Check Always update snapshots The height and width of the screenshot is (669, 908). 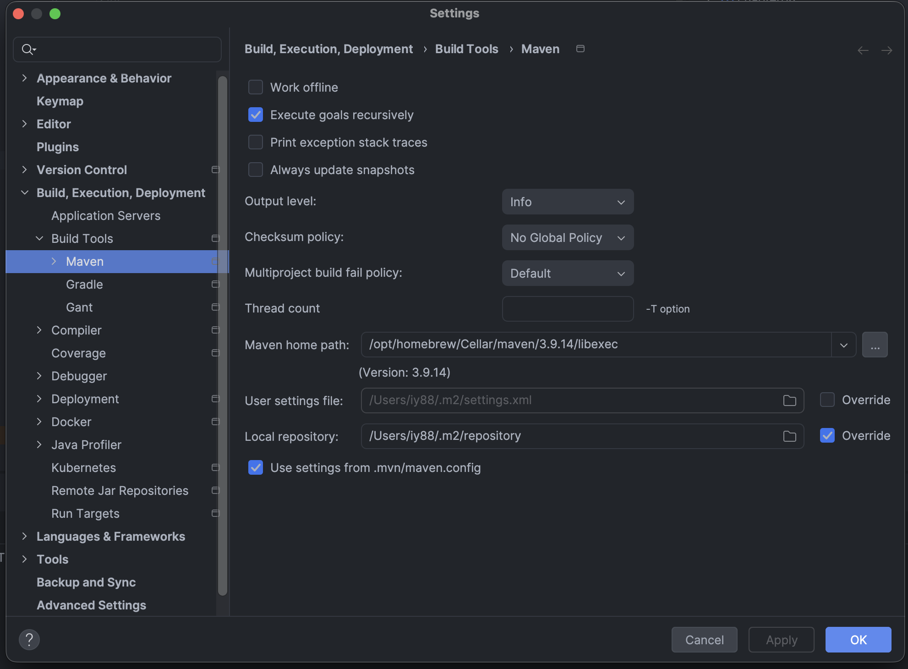point(255,170)
